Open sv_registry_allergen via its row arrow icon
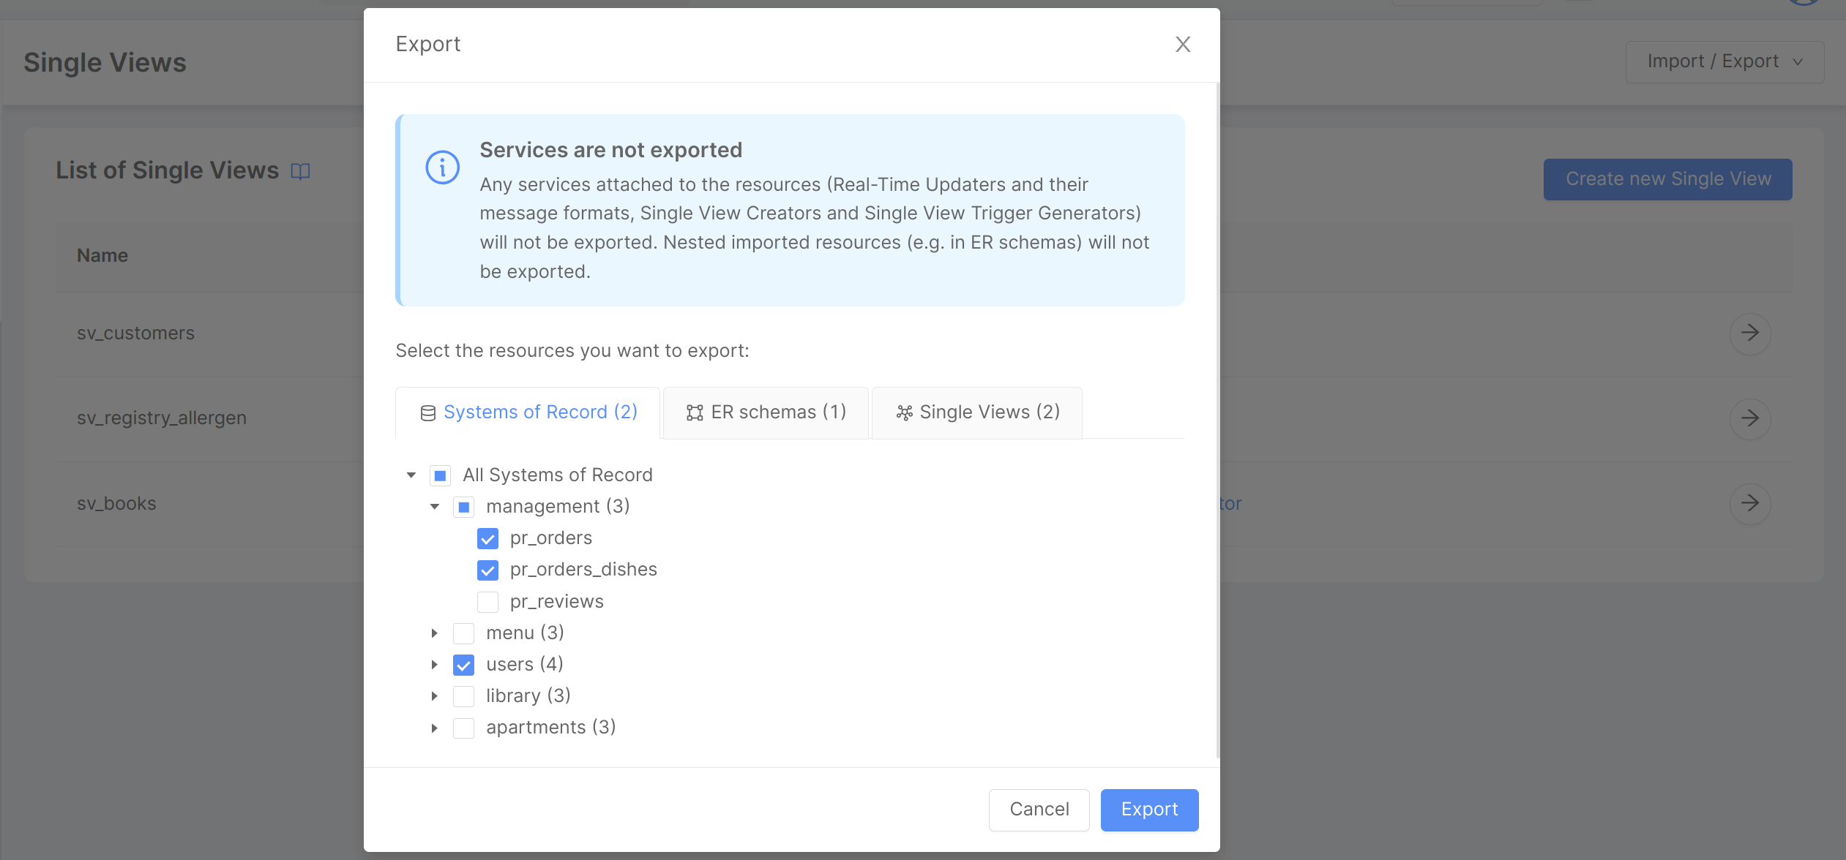 pyautogui.click(x=1750, y=418)
